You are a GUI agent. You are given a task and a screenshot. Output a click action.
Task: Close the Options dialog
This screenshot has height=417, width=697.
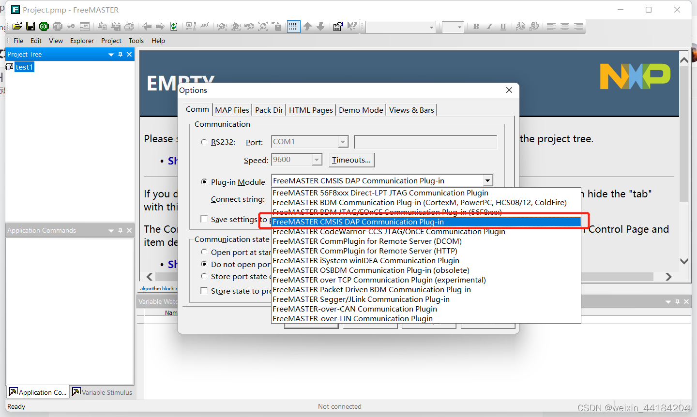coord(509,90)
